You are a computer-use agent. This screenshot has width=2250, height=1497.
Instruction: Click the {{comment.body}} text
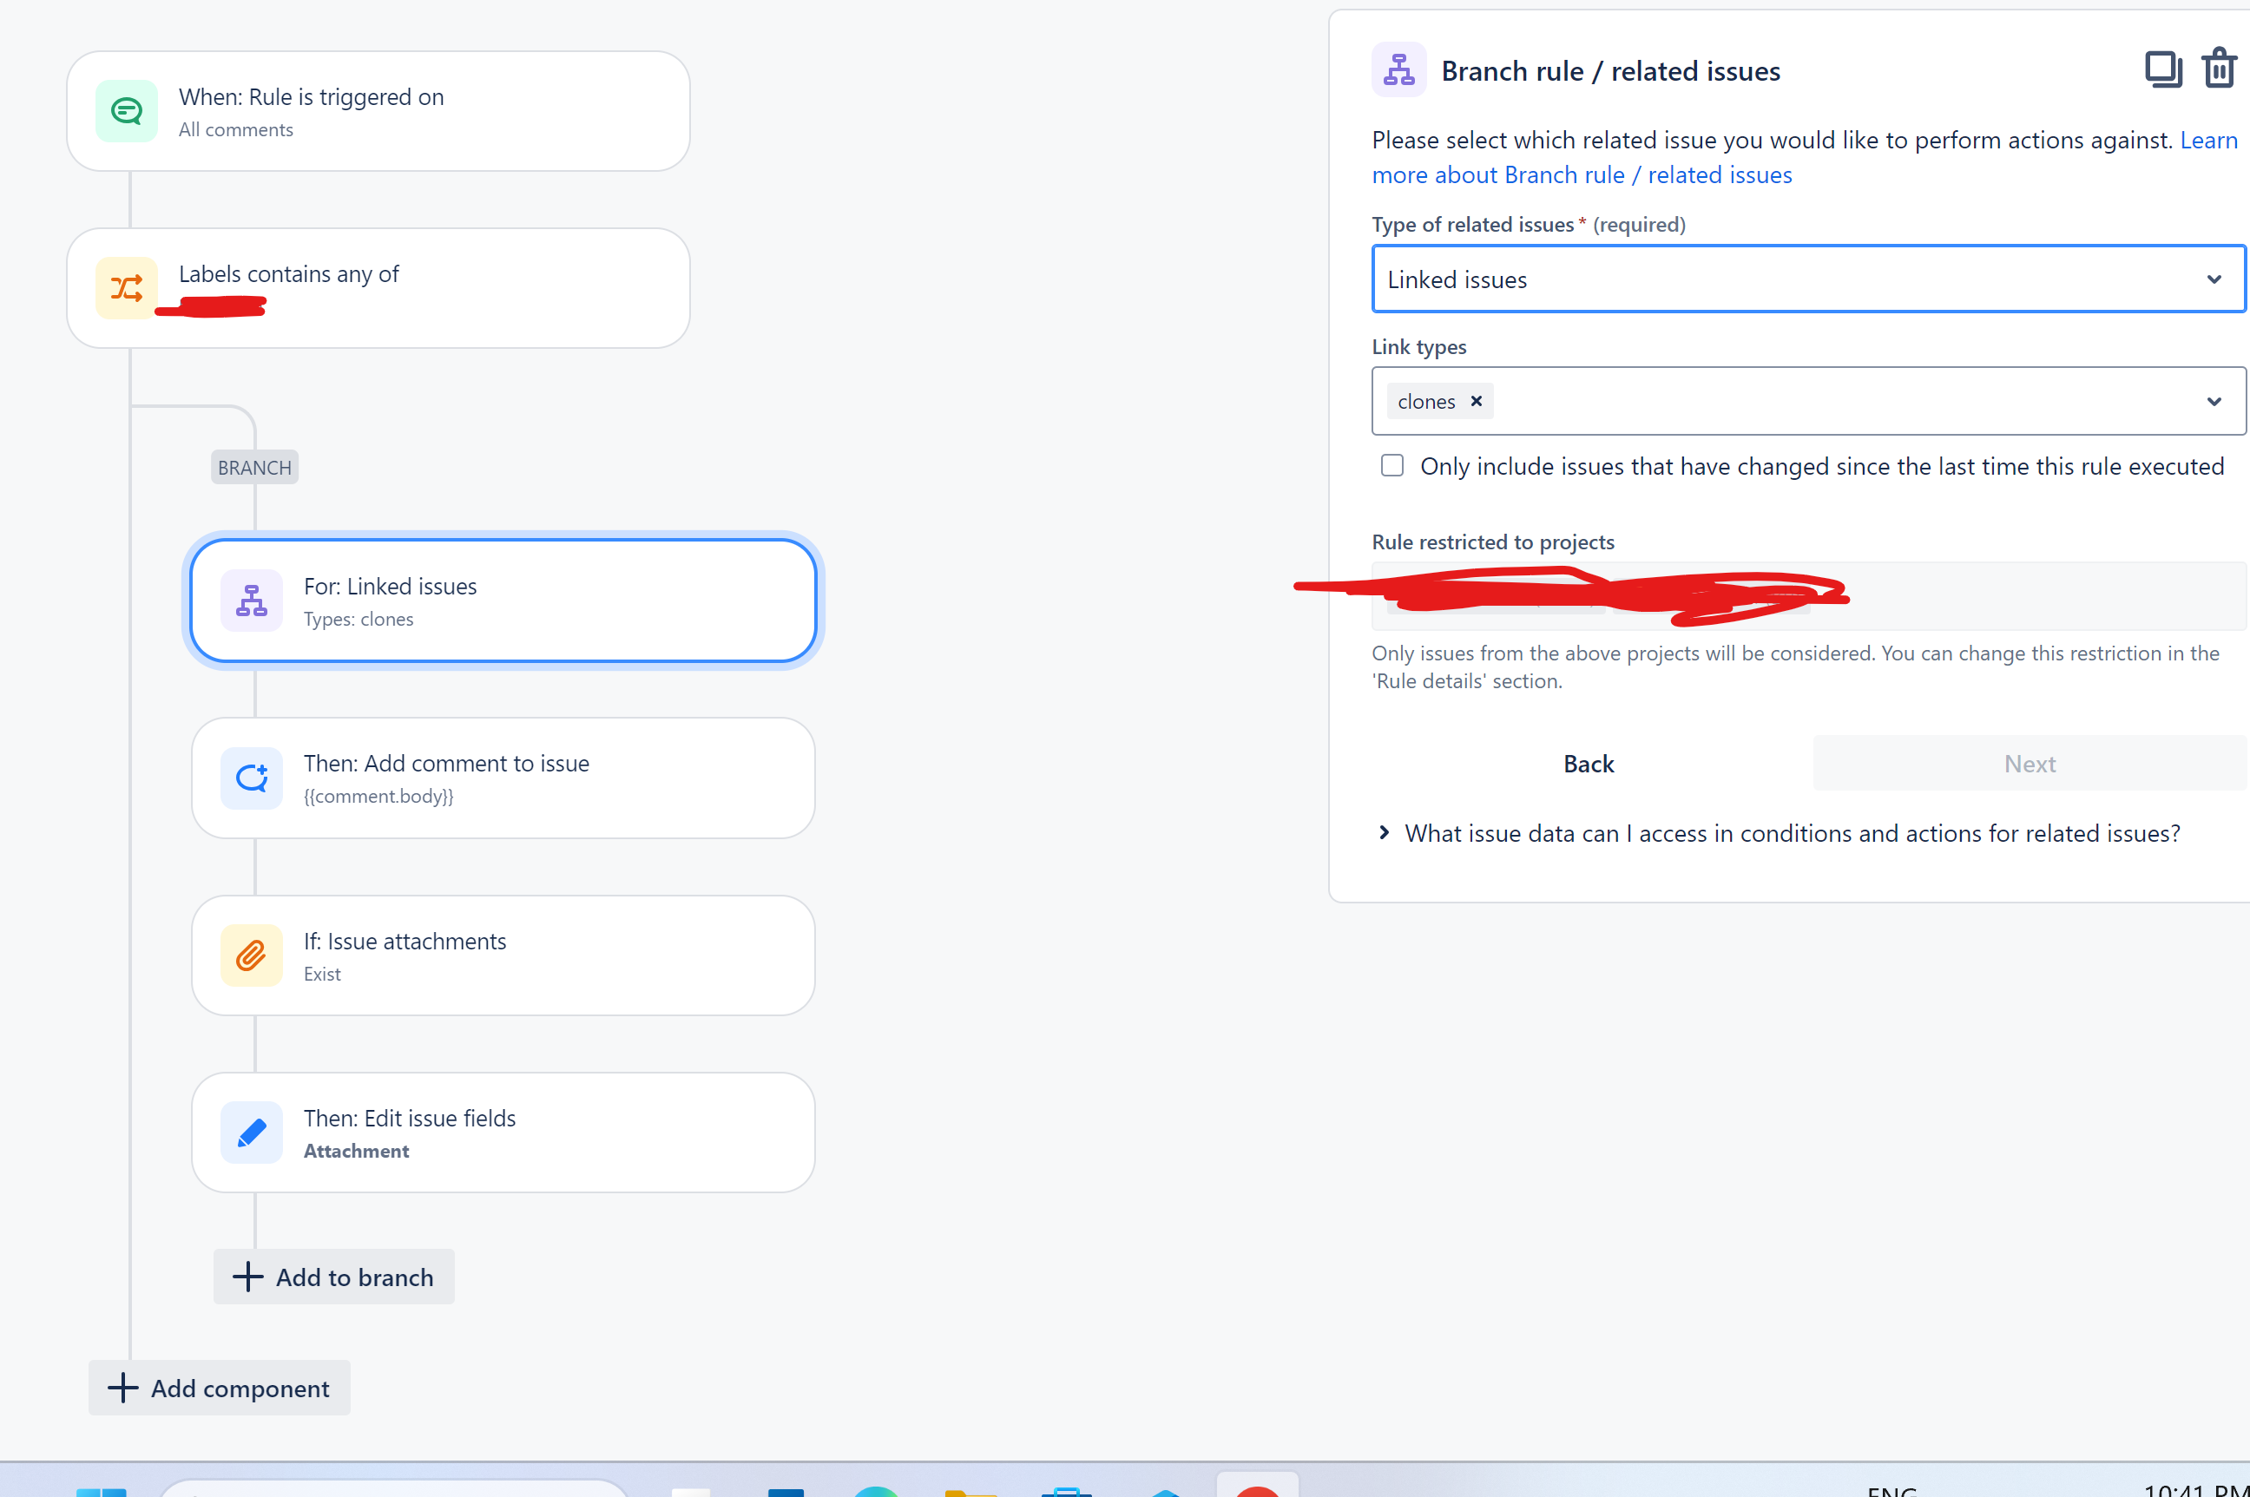coord(379,797)
